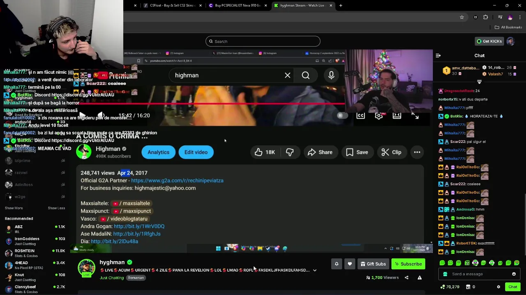Image resolution: width=526 pixels, height=295 pixels.
Task: Open chat settings gear icon
Action: click(x=498, y=287)
